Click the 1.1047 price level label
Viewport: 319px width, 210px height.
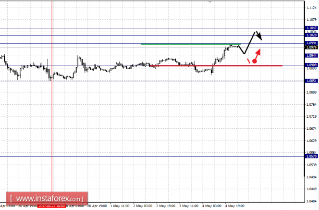pyautogui.click(x=311, y=28)
